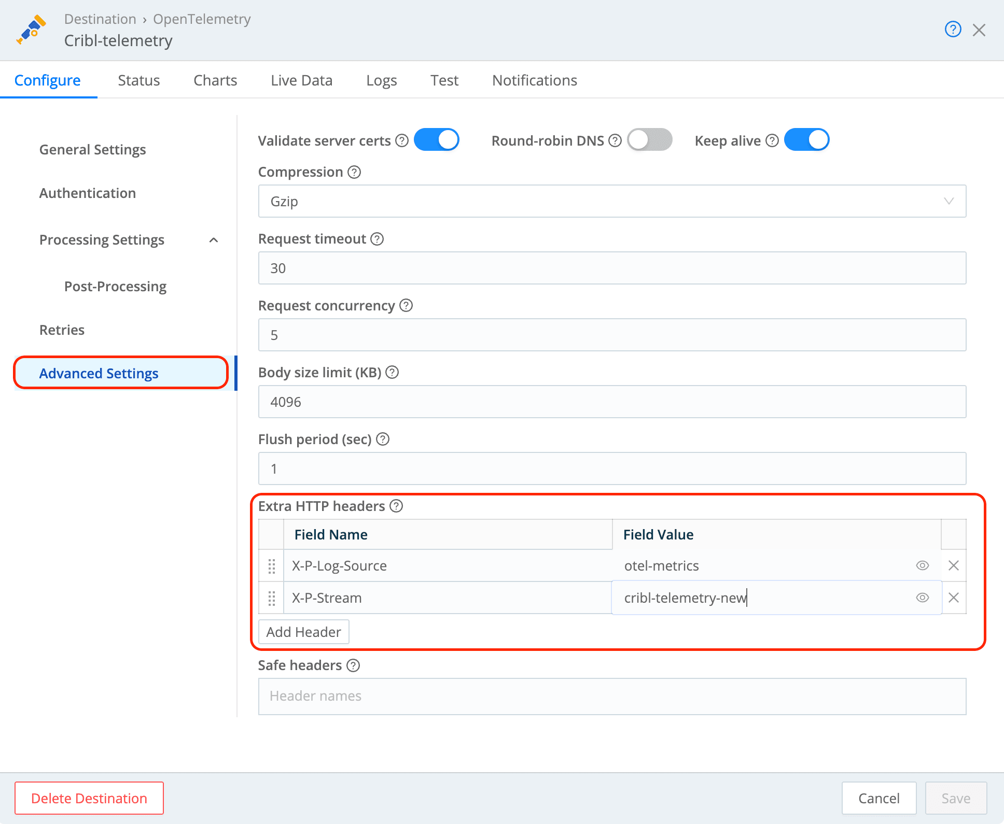
Task: Reveal the otel-metrics field value with eye icon
Action: (x=922, y=565)
